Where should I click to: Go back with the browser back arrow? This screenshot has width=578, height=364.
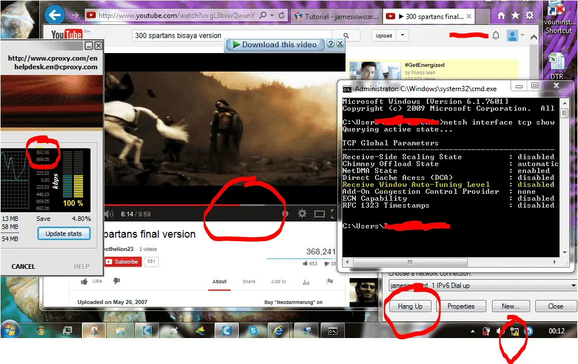(x=55, y=15)
